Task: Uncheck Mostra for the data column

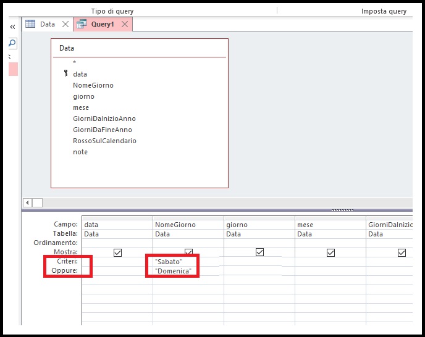Action: [117, 252]
